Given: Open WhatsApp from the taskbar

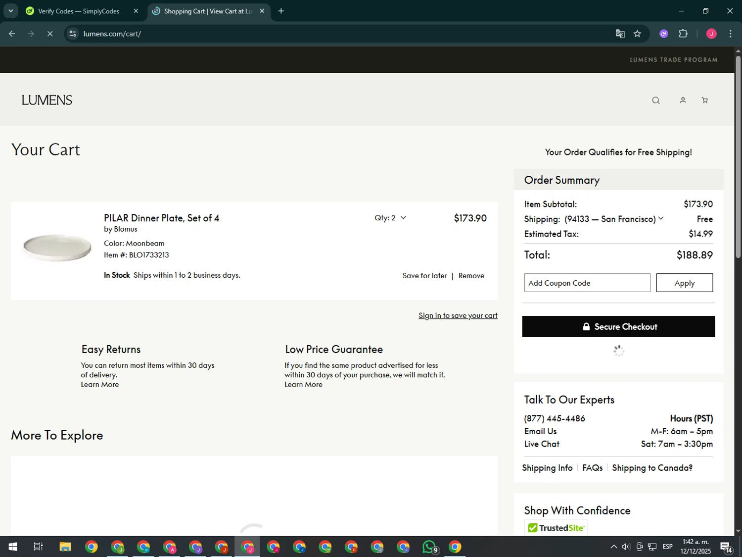Looking at the screenshot, I should click(x=429, y=547).
